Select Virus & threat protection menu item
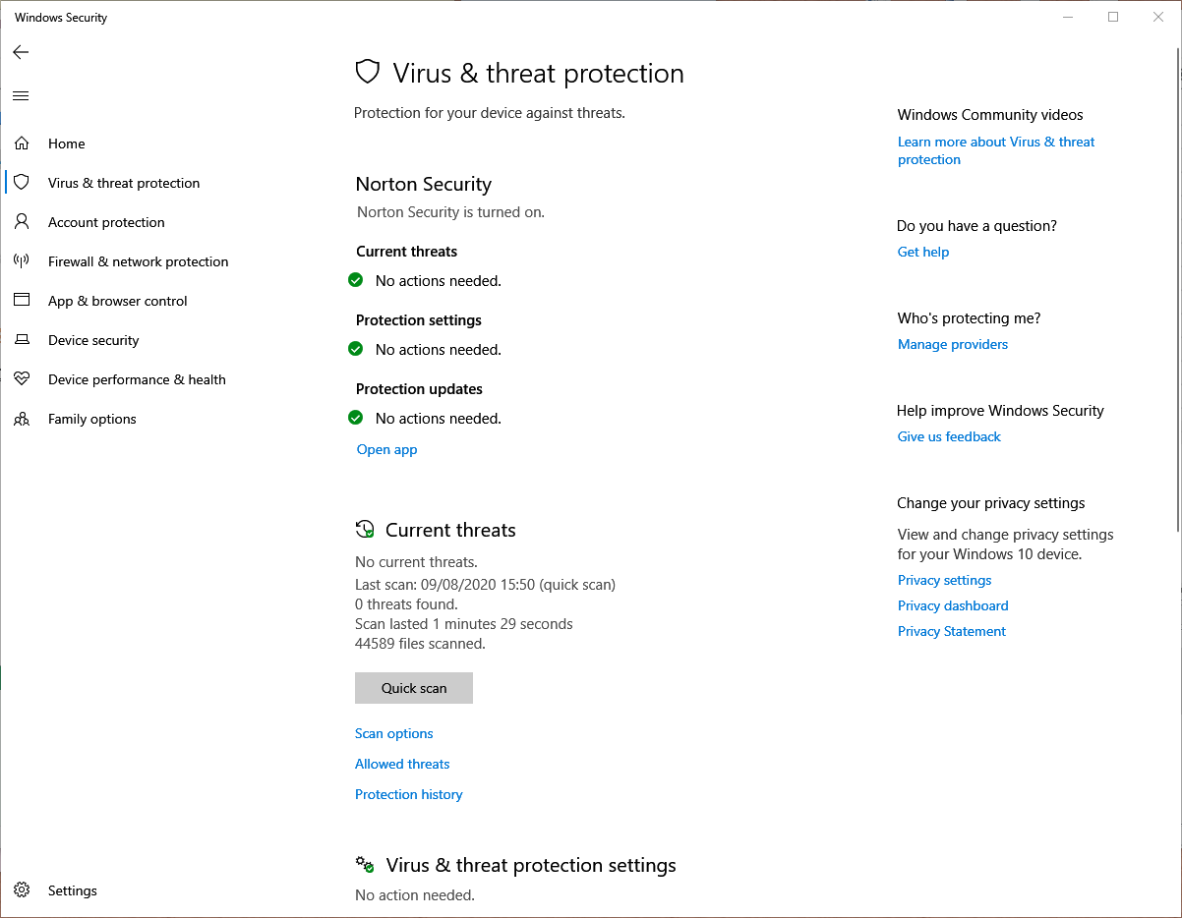The image size is (1182, 918). [x=124, y=183]
